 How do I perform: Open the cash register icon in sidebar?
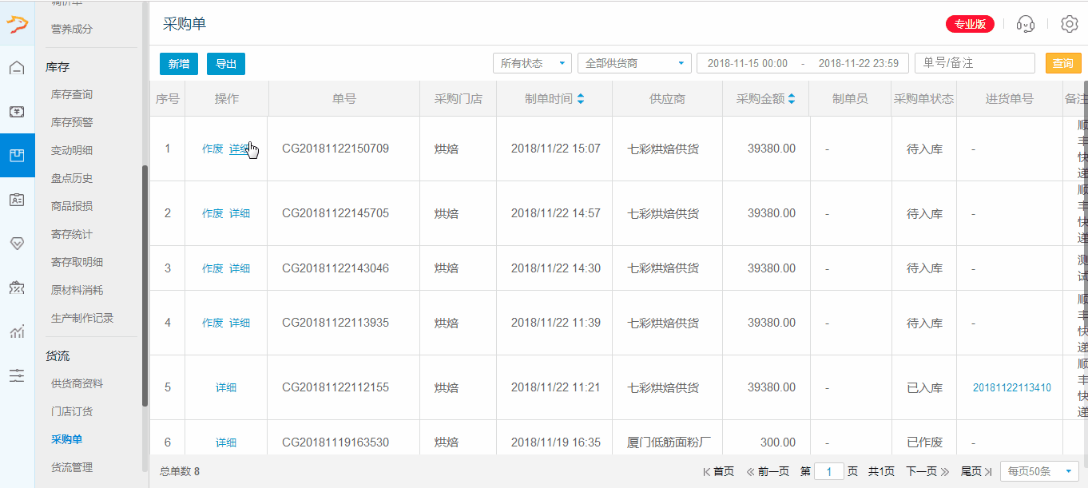[17, 112]
